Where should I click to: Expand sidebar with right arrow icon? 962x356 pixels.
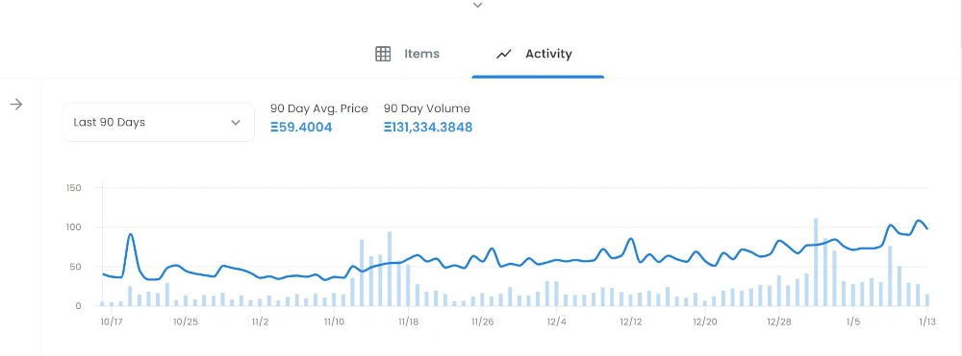click(16, 105)
